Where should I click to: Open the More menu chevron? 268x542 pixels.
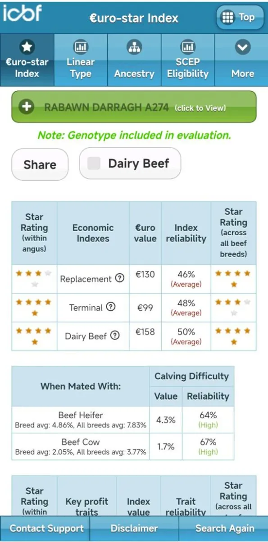243,47
